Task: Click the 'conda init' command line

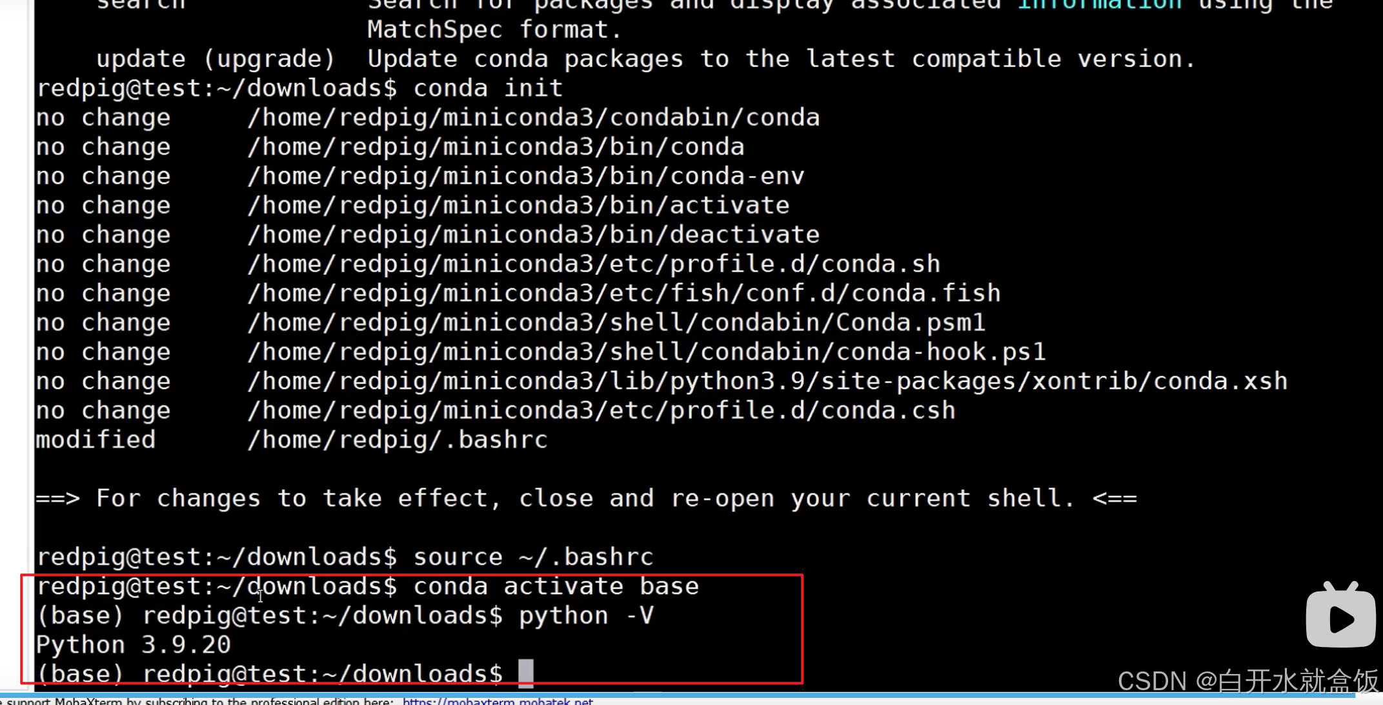Action: 488,88
